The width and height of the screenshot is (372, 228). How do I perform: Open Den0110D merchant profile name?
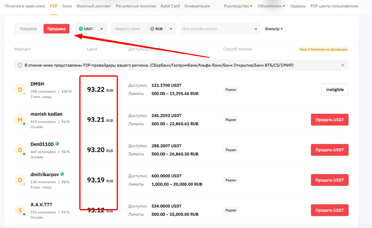[x=42, y=144]
